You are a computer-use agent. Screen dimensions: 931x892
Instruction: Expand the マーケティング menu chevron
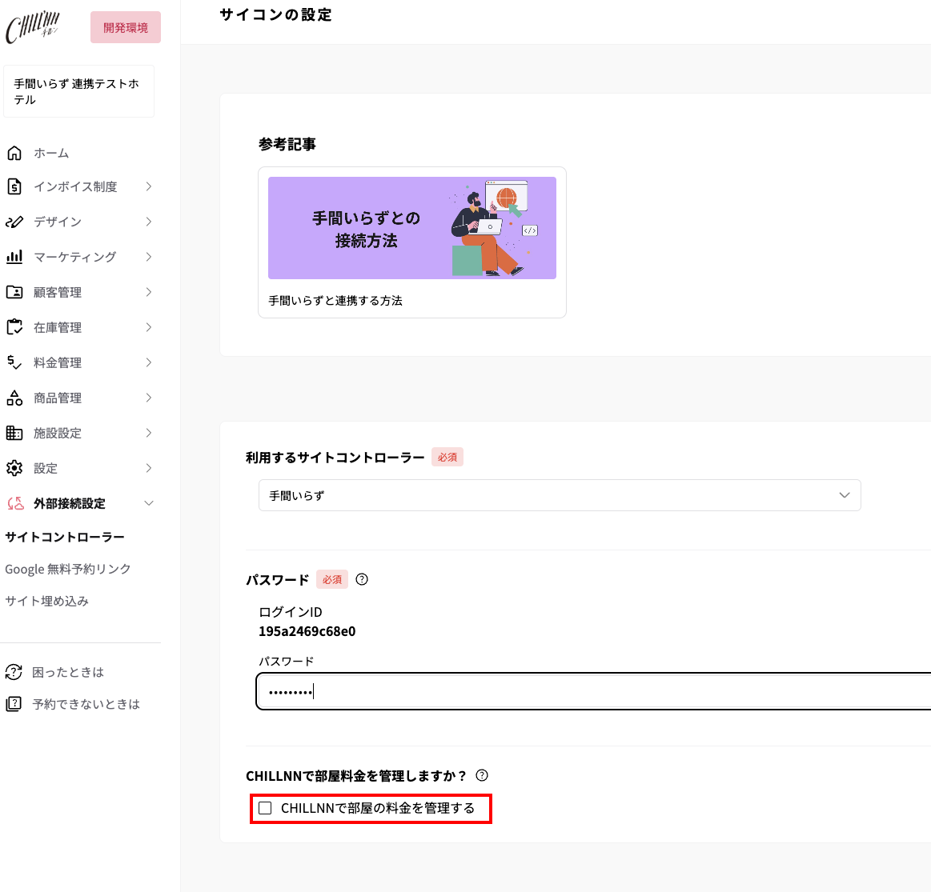click(148, 256)
